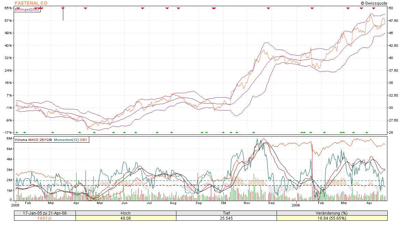Click the 40 price axis label
Viewport: 401px width, 231px height.
click(x=391, y=58)
